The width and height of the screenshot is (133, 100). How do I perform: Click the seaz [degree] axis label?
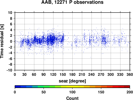pyautogui.click(x=72, y=81)
